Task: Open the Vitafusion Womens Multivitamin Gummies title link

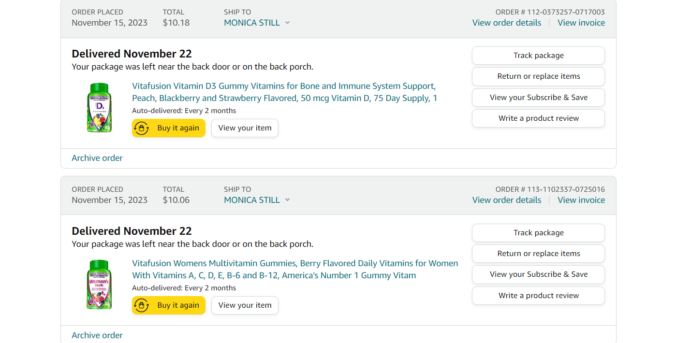Action: (295, 270)
